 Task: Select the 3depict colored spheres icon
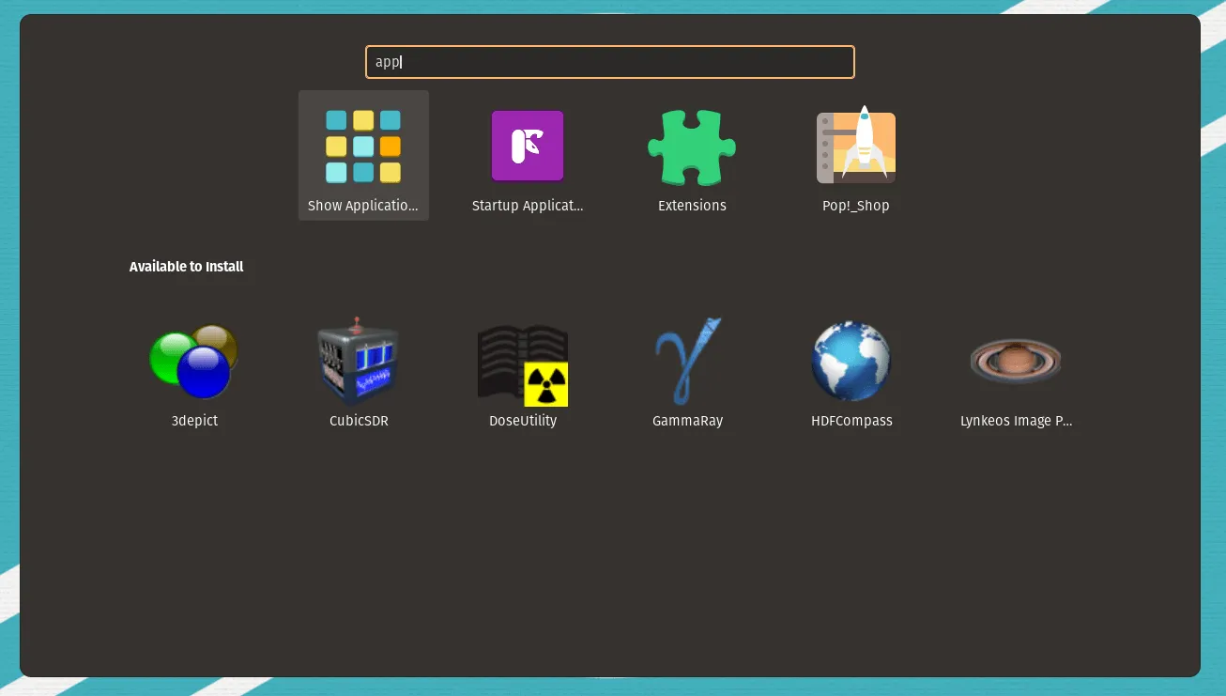(x=194, y=362)
